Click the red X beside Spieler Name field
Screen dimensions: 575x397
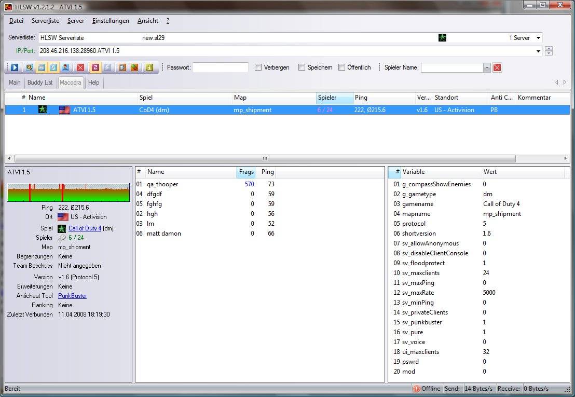[497, 67]
